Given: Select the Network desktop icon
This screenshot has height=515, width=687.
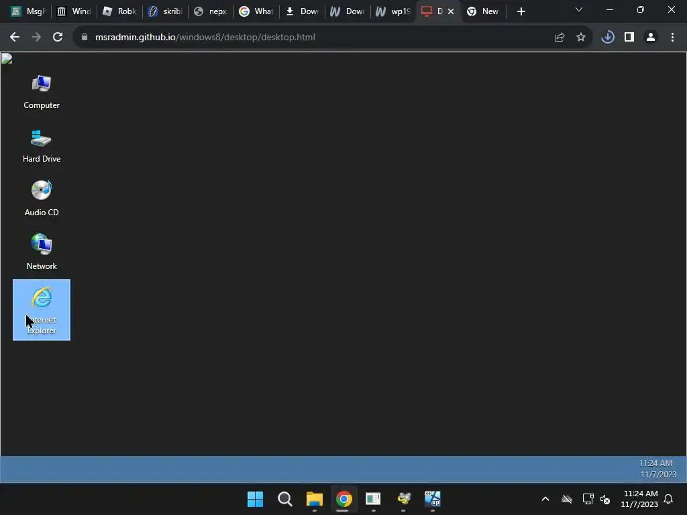Looking at the screenshot, I should pyautogui.click(x=42, y=253).
